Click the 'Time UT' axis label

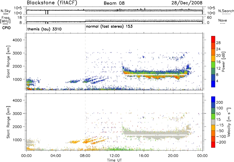click(114, 160)
